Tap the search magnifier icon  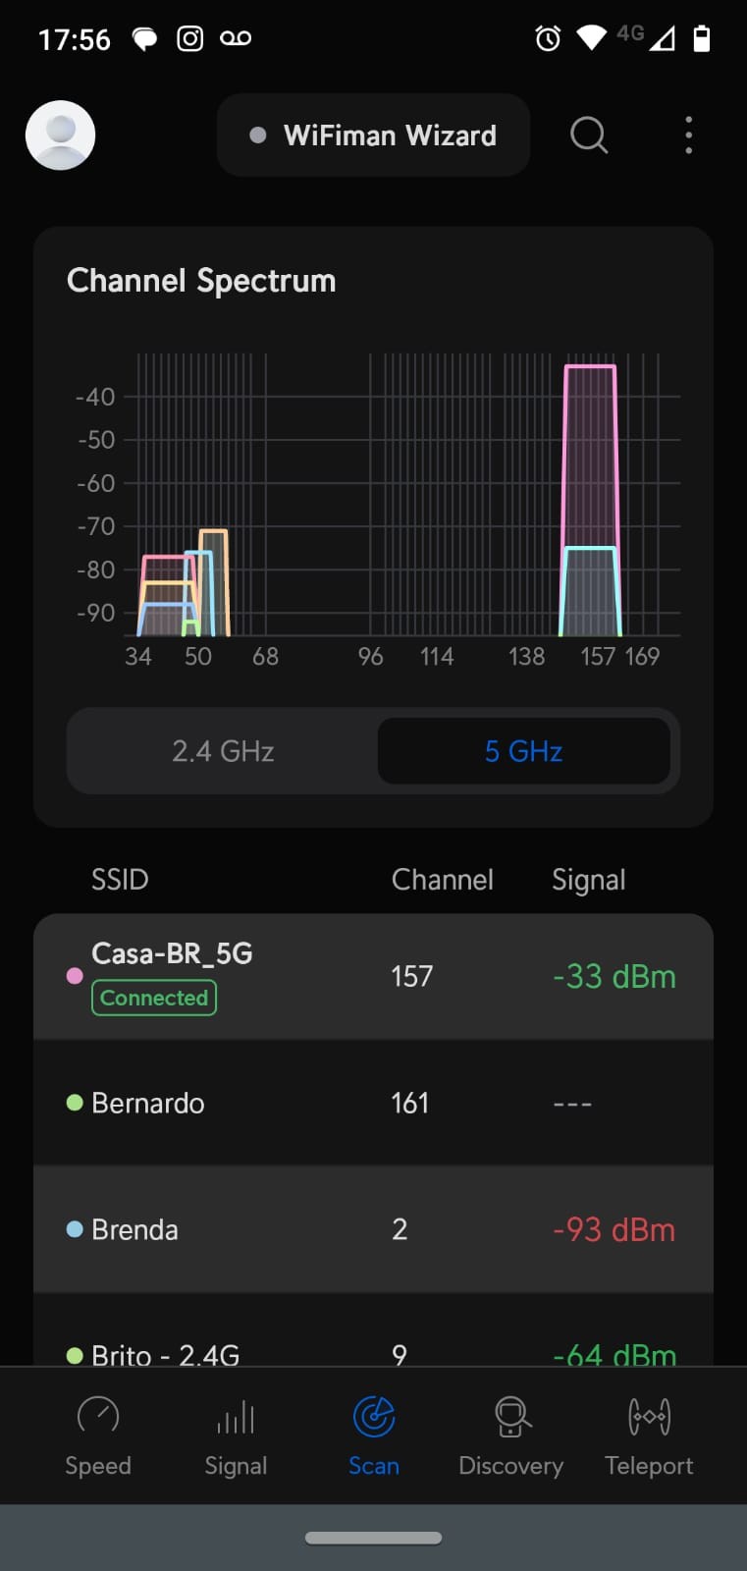589,135
